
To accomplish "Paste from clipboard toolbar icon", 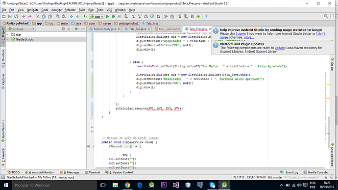I will (x=50, y=16).
